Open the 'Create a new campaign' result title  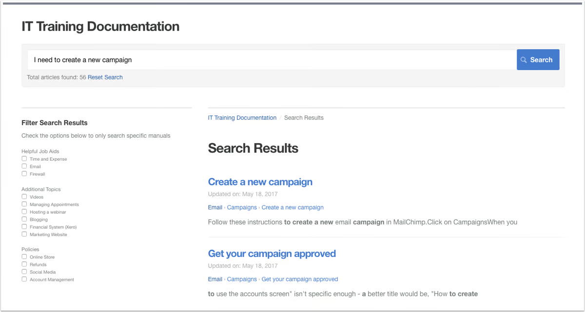[x=260, y=182]
